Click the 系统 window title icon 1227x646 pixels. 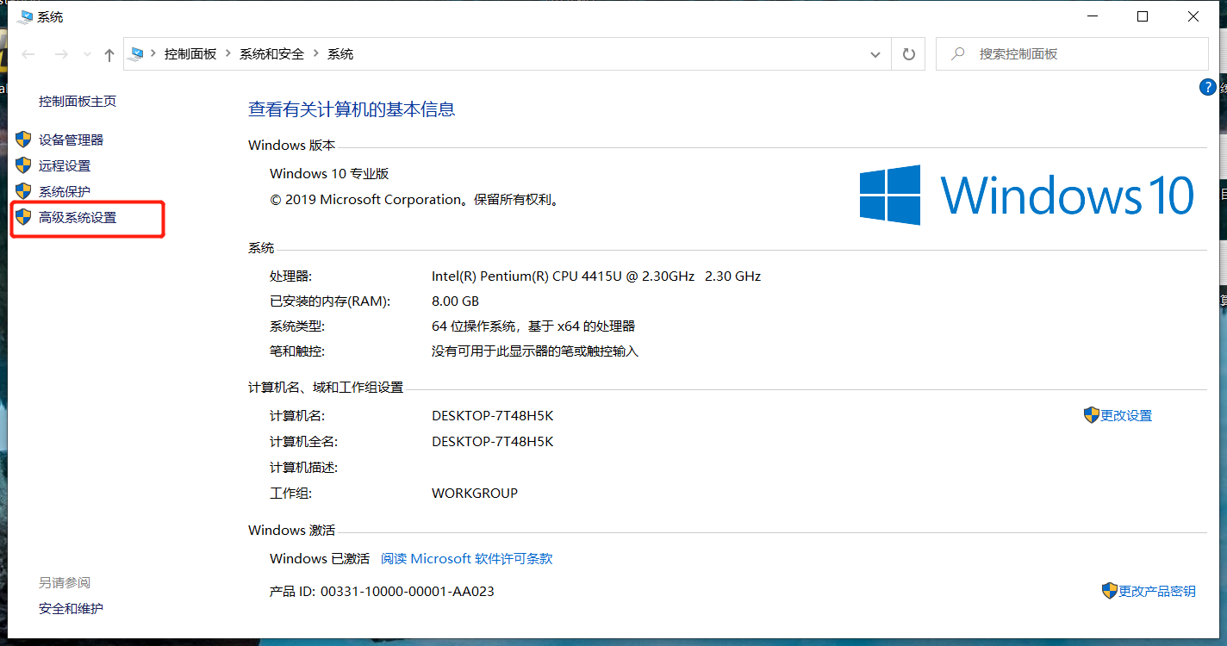coord(26,16)
